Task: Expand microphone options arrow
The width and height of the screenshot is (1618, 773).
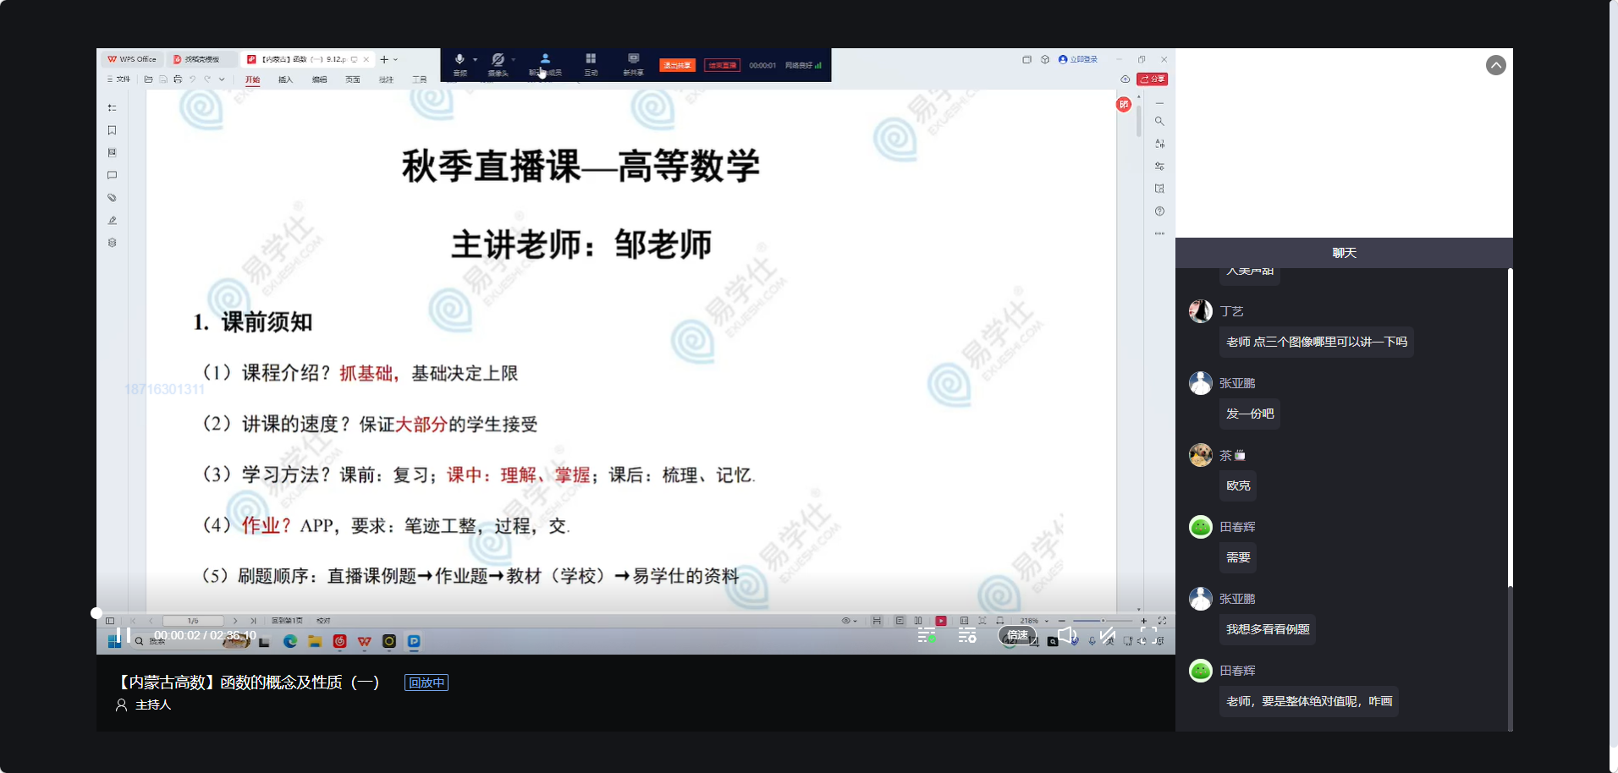Action: (476, 59)
